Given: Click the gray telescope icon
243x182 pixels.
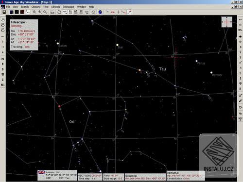Looking at the screenshot, I should click(107, 12).
